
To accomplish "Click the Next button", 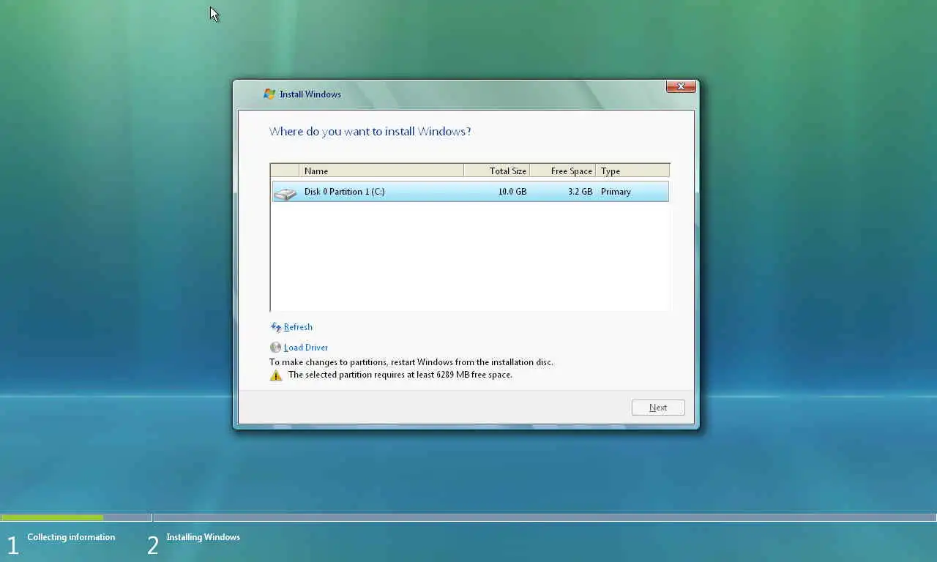I will pos(658,408).
